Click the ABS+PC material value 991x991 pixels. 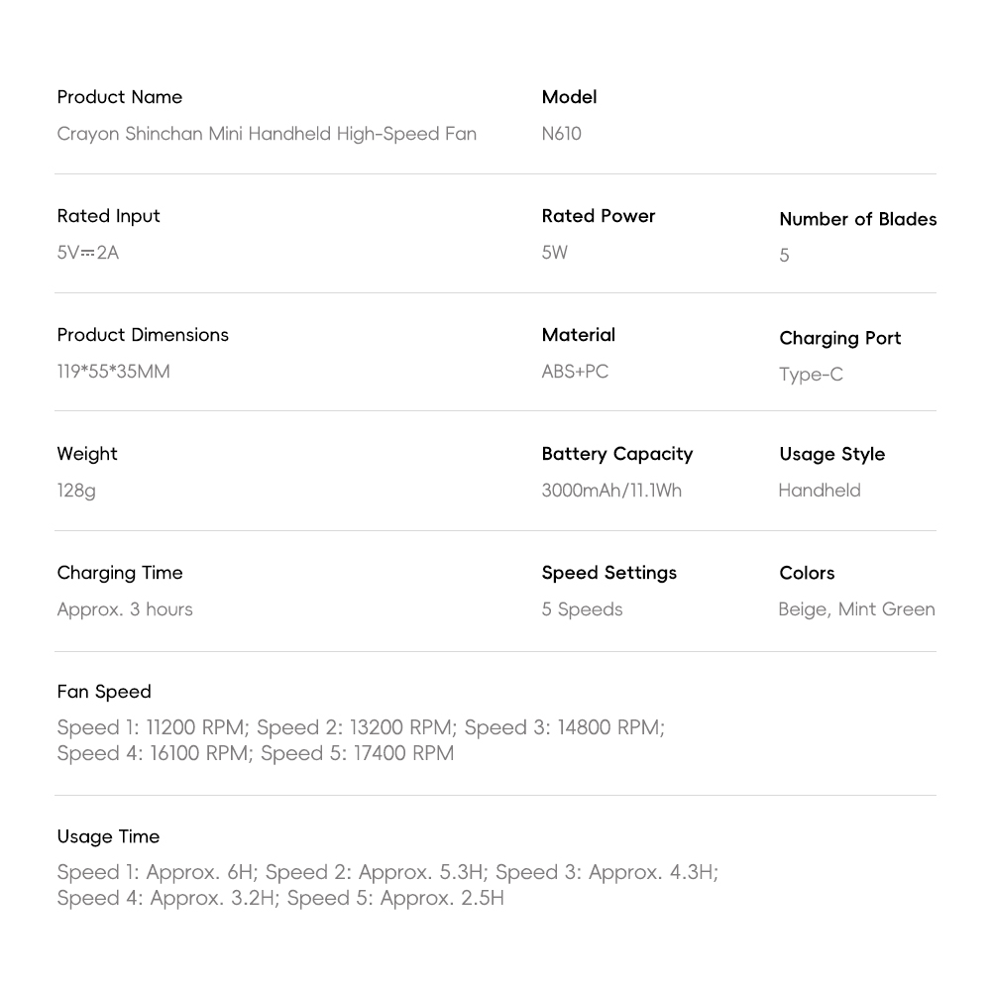click(x=575, y=372)
